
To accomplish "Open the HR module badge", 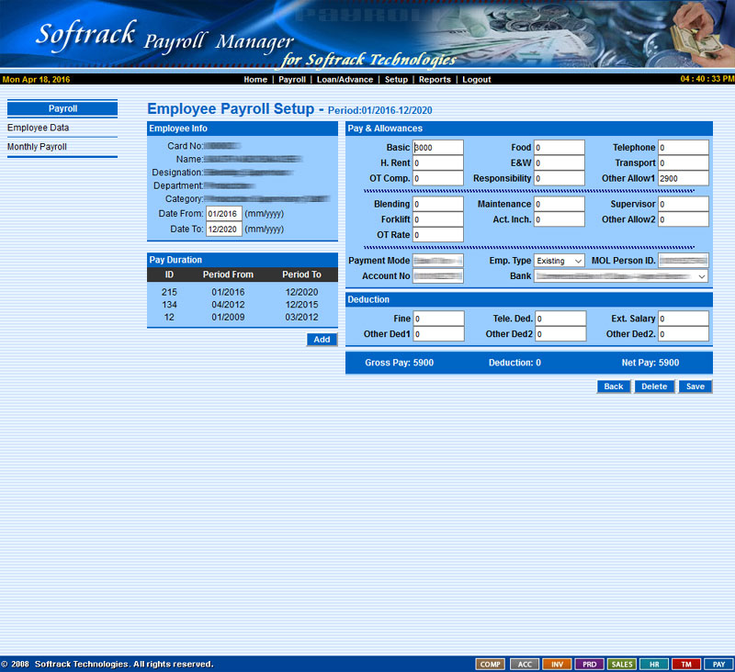I will pyautogui.click(x=653, y=664).
